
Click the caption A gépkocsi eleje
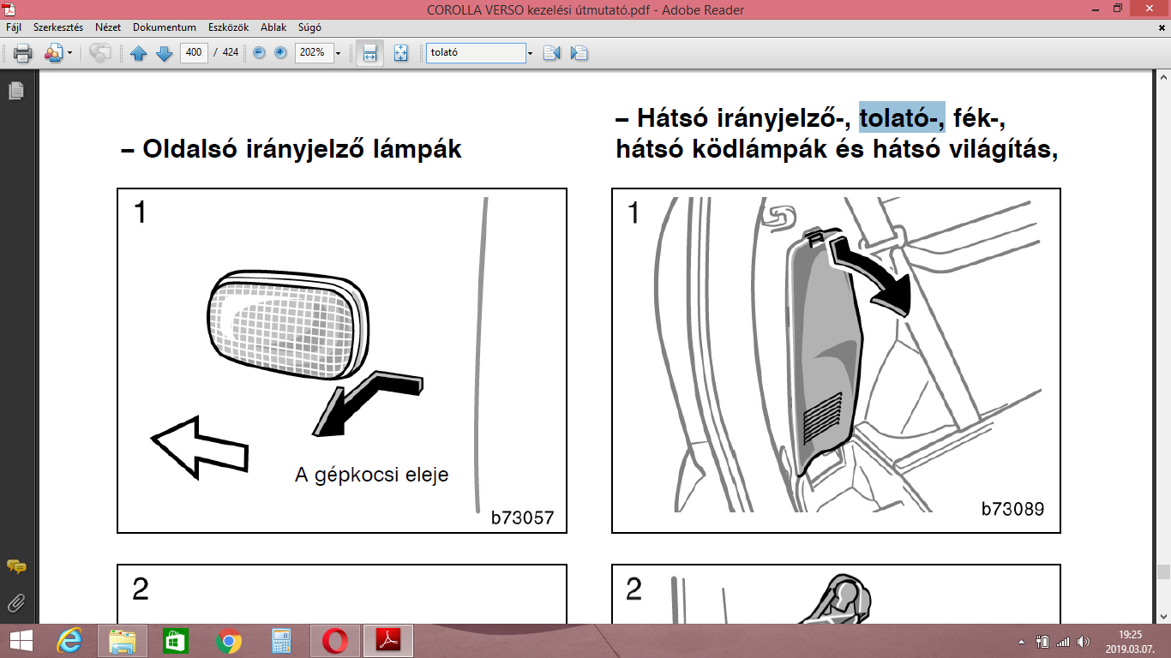pyautogui.click(x=372, y=475)
